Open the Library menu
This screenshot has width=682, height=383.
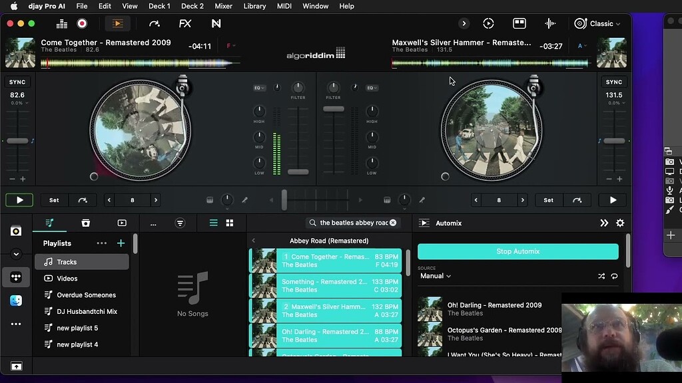(x=255, y=6)
